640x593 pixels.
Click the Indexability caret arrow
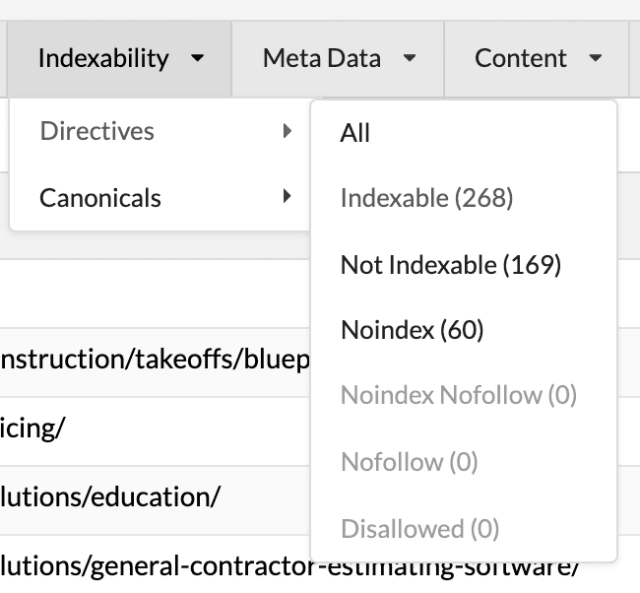[x=198, y=59]
